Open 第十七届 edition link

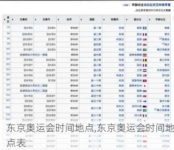96,115
